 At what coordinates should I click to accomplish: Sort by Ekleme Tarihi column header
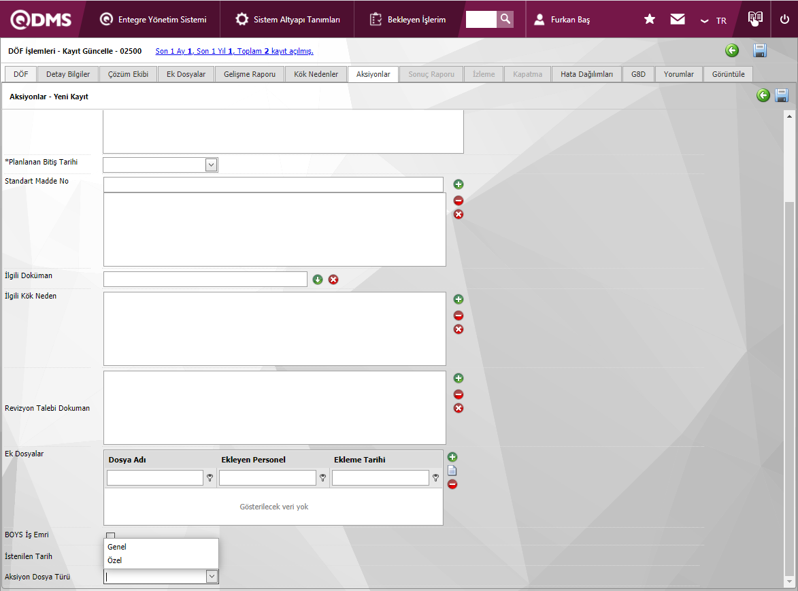click(x=360, y=460)
